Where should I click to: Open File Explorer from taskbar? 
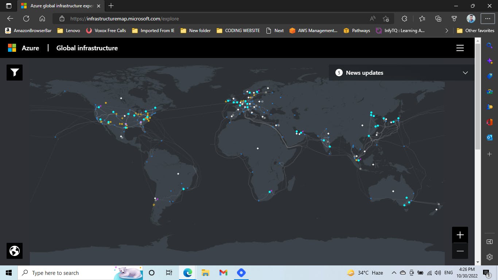coord(205,273)
